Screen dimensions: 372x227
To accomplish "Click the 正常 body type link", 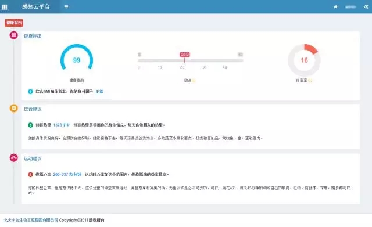I will click(99, 92).
